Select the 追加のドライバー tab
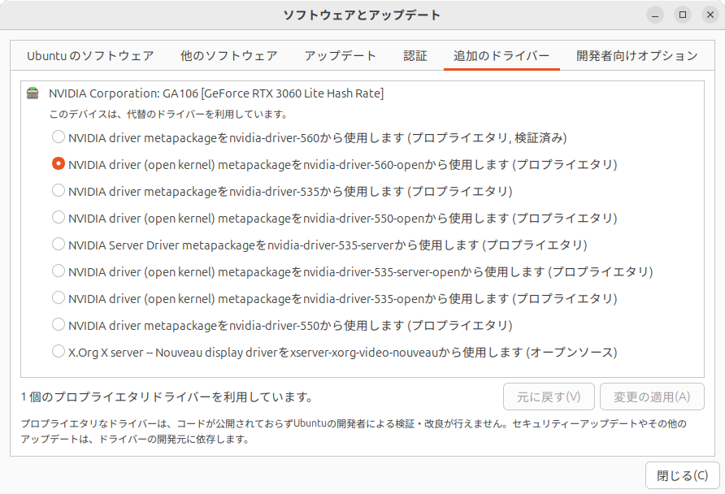 tap(501, 56)
